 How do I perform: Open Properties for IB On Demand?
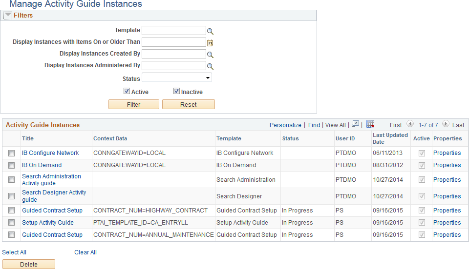pyautogui.click(x=447, y=165)
